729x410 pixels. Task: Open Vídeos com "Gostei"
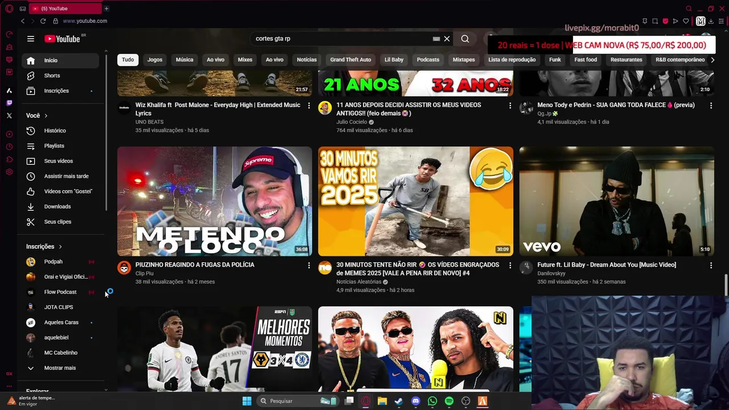click(x=60, y=191)
